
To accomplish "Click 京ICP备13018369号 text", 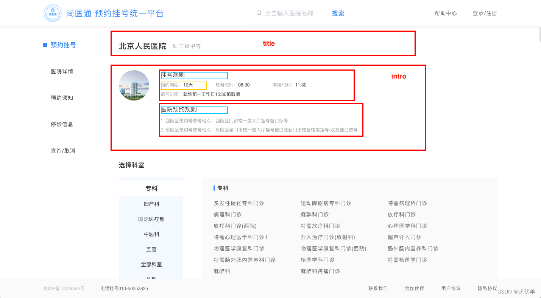I will 64,289.
